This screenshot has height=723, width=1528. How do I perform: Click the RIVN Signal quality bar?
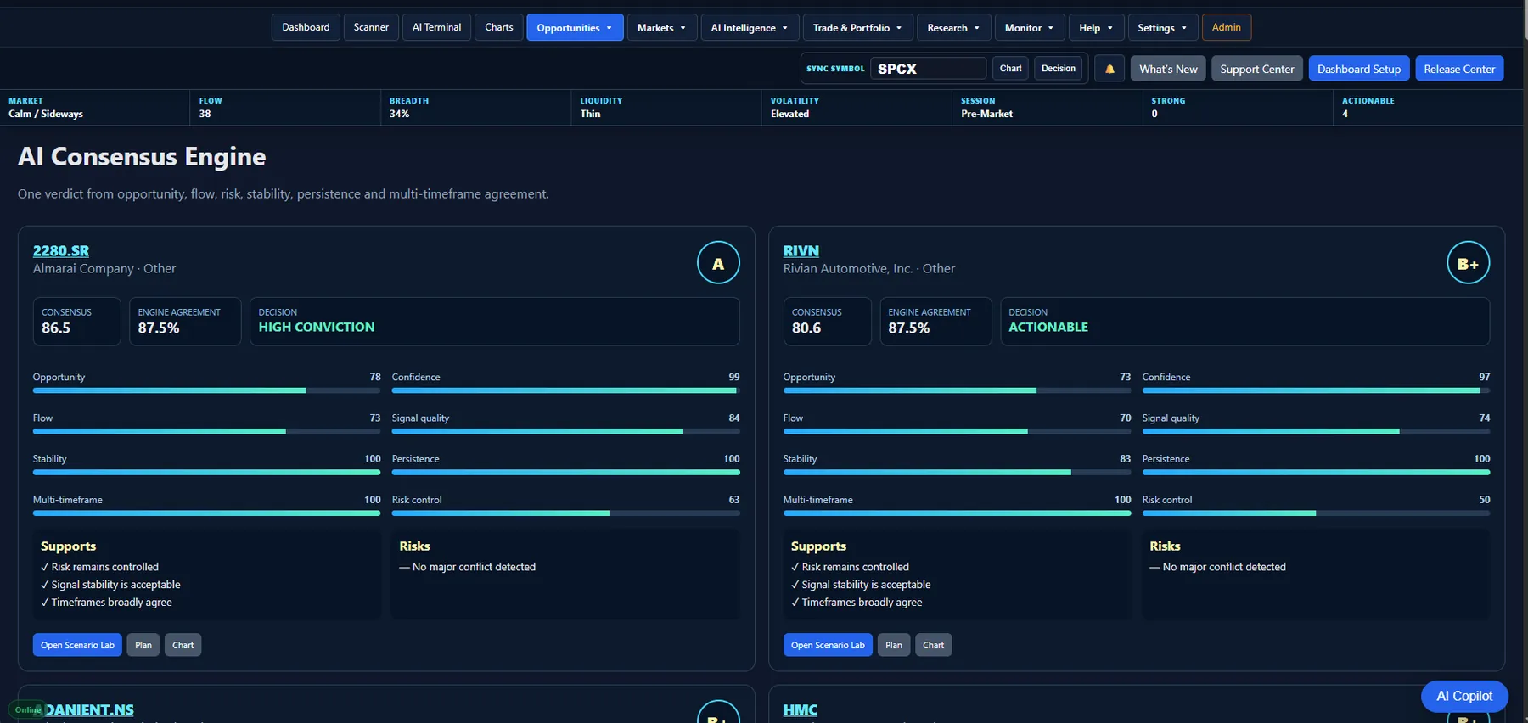[1316, 431]
